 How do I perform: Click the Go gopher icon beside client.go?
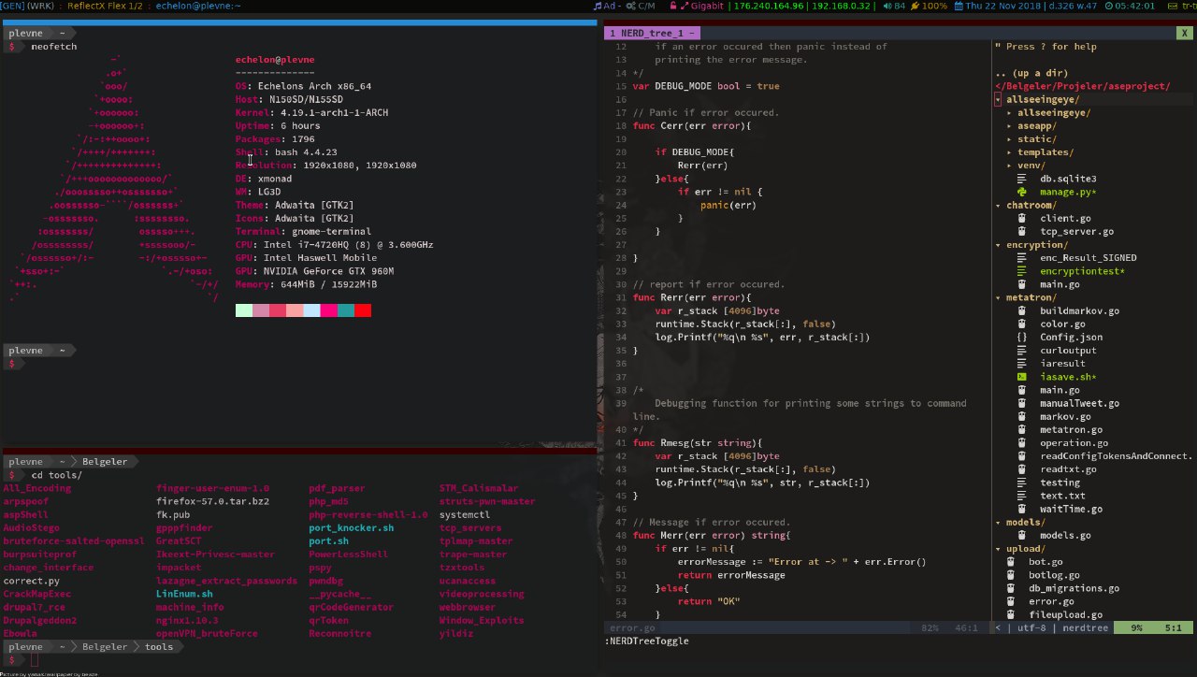1022,218
